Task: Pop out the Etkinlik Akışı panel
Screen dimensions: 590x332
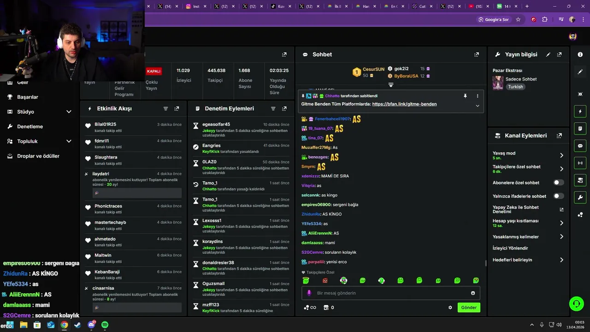Action: (177, 109)
